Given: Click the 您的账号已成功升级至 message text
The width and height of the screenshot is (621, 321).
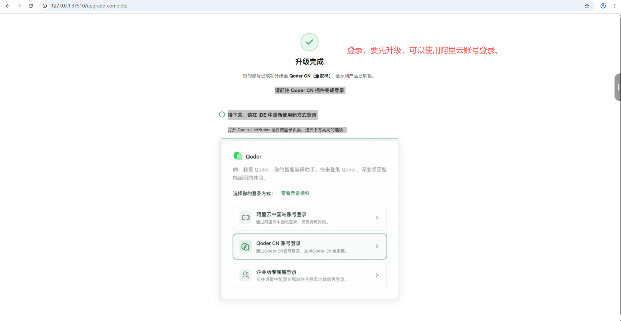Looking at the screenshot, I should tap(310, 76).
